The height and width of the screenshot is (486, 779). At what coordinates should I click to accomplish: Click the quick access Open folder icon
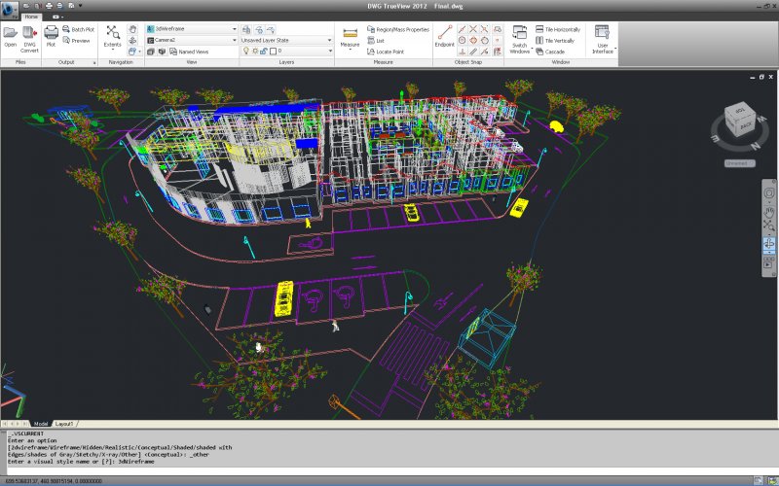tap(27, 6)
